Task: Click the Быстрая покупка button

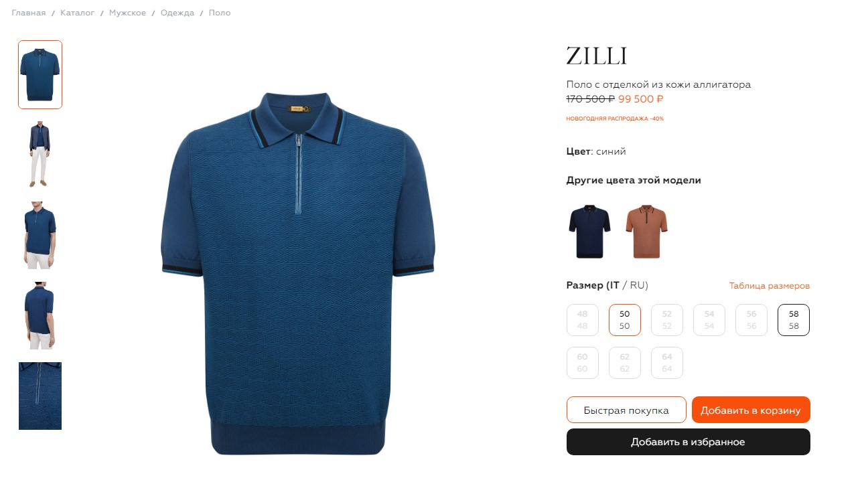Action: coord(626,410)
